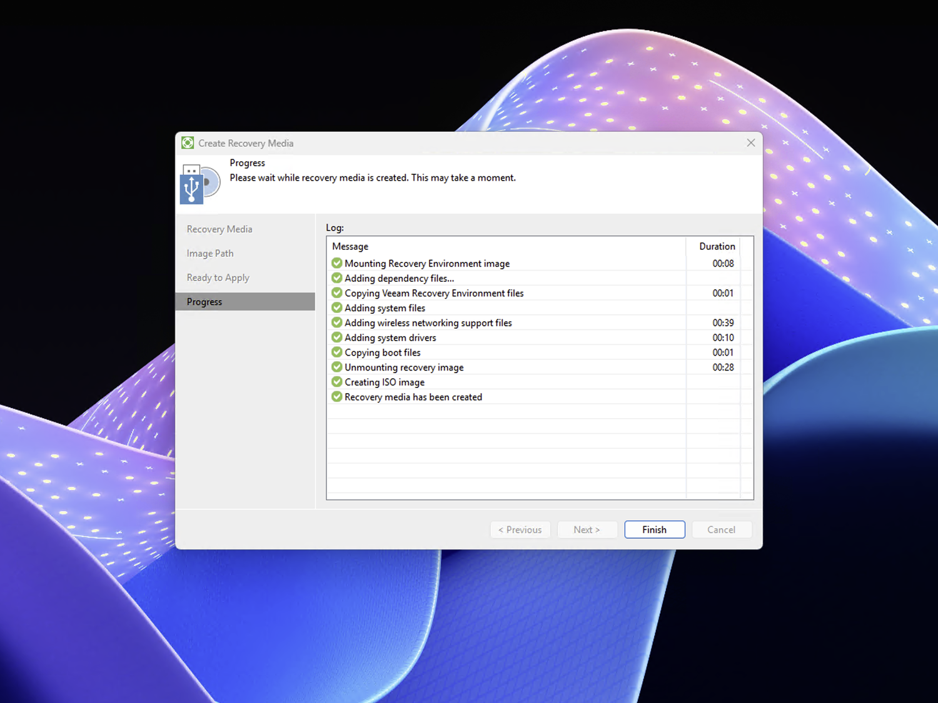Close the Create Recovery Media dialog
The image size is (938, 703).
click(x=751, y=143)
